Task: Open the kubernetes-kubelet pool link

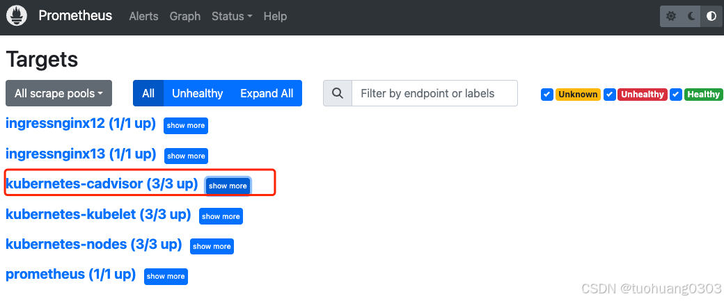Action: click(98, 215)
